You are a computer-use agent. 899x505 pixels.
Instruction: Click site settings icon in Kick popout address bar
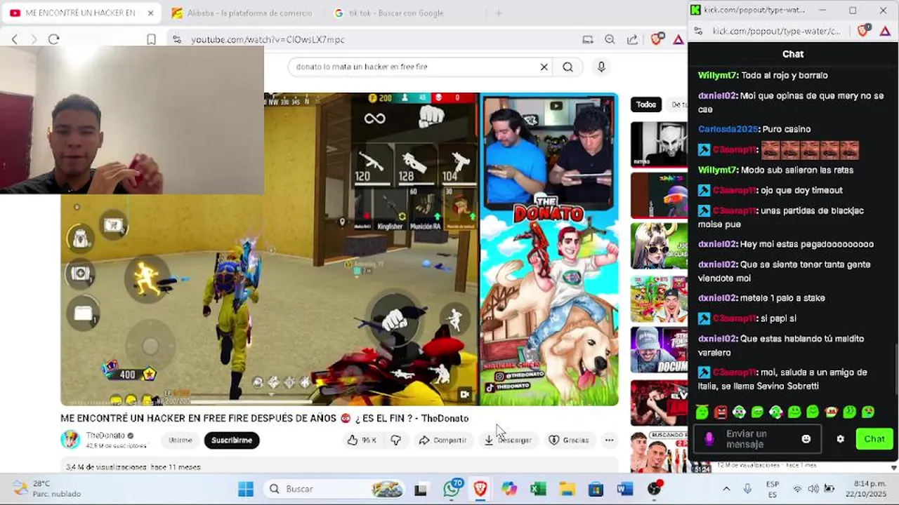tap(697, 31)
